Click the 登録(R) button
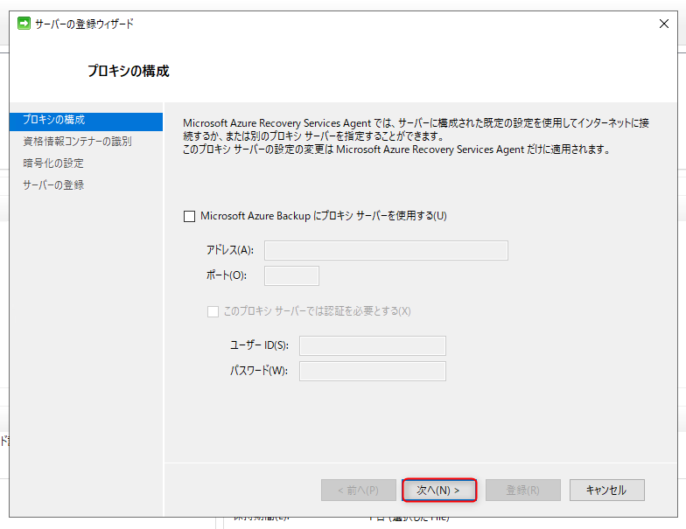The image size is (686, 529). [x=523, y=490]
